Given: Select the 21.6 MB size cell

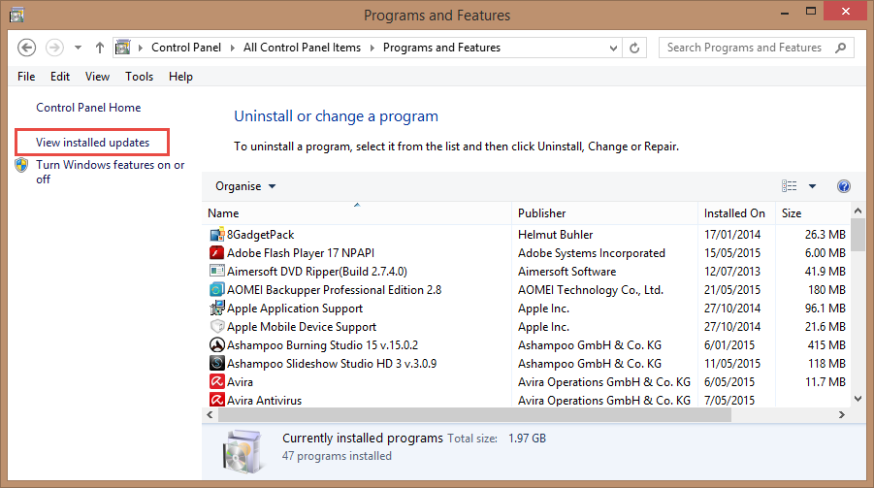Looking at the screenshot, I should click(825, 327).
